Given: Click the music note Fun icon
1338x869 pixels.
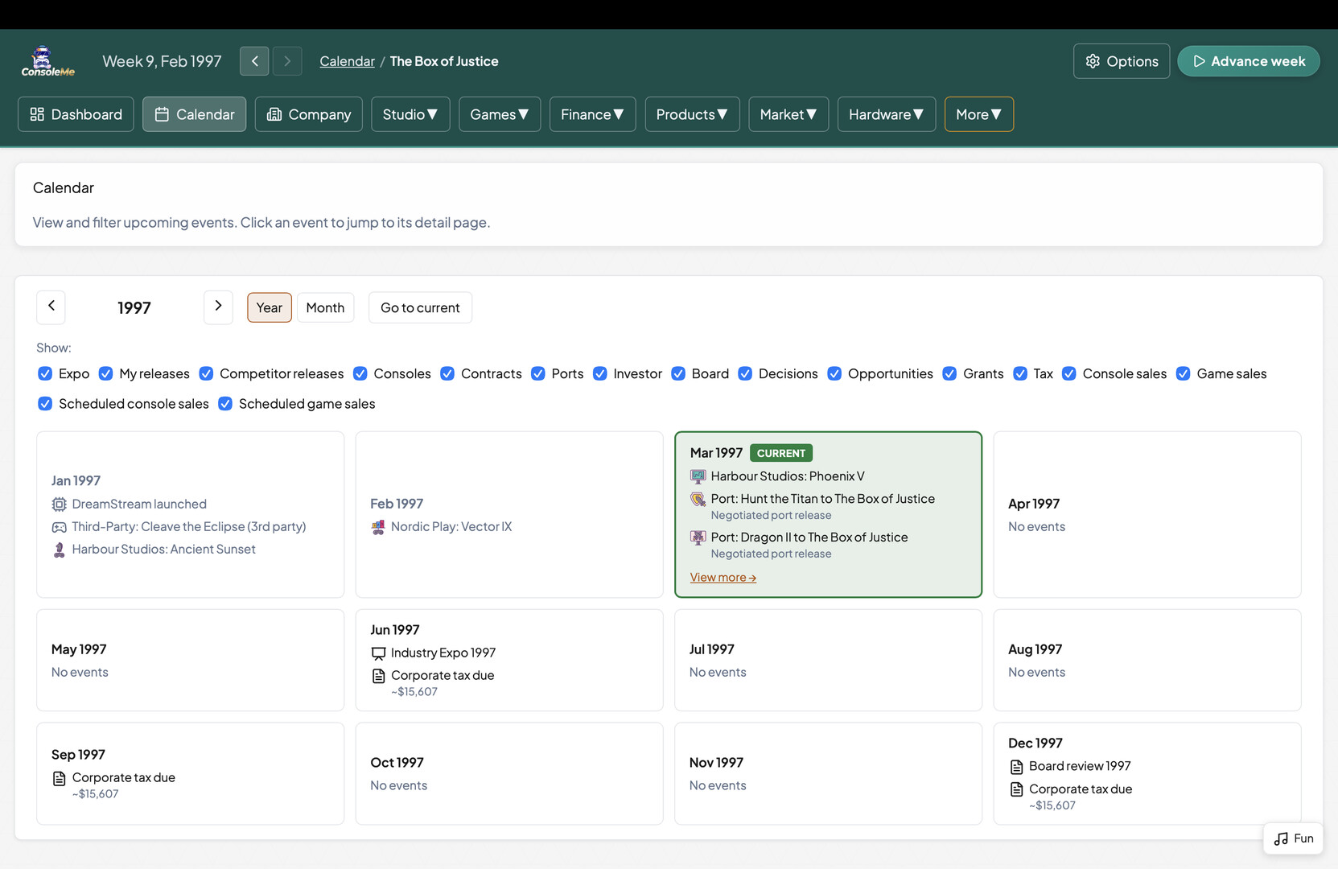Looking at the screenshot, I should (1281, 838).
